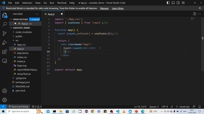
Task: Change indentation via Spaces: 2
Action: coord(154,107)
